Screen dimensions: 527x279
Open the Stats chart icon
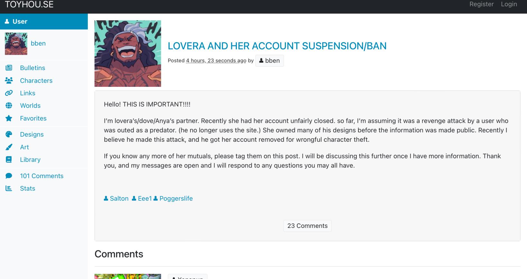point(9,188)
